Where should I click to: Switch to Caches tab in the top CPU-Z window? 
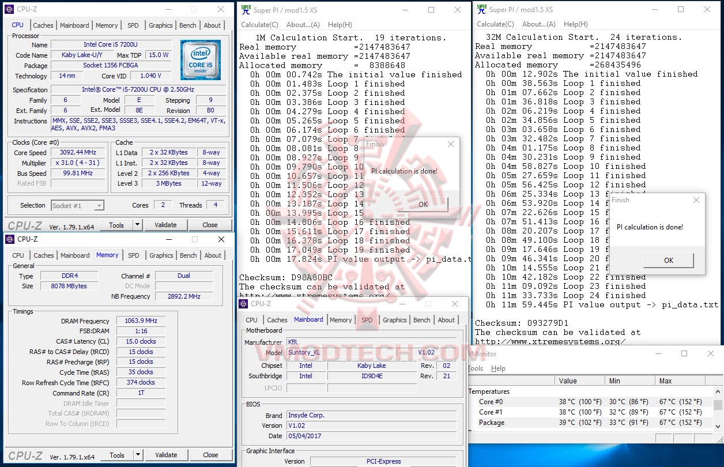coord(43,25)
